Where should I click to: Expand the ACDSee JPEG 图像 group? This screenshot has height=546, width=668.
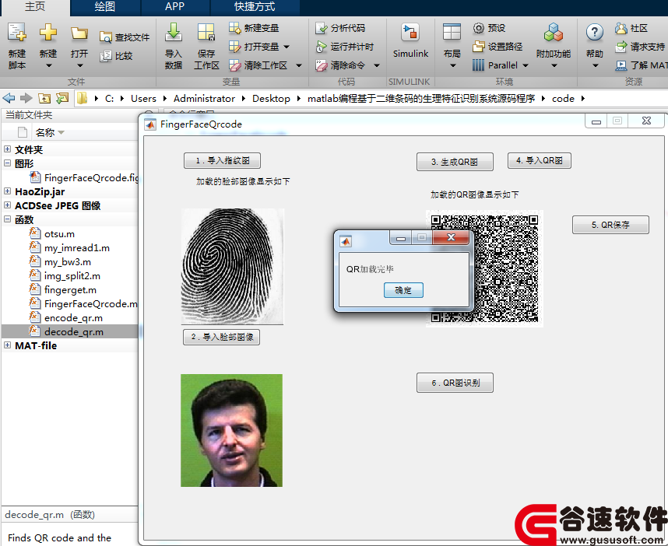(x=7, y=205)
